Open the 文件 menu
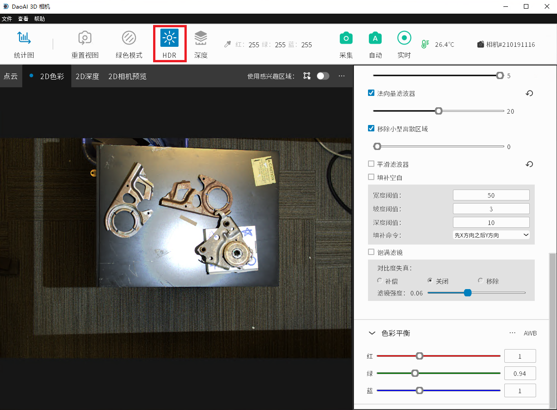 click(7, 19)
